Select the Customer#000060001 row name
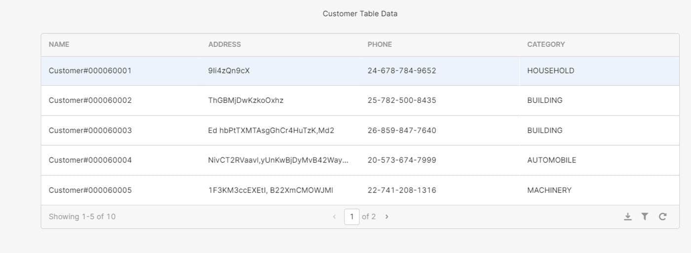Viewport: 691px width, 253px height. coord(90,71)
